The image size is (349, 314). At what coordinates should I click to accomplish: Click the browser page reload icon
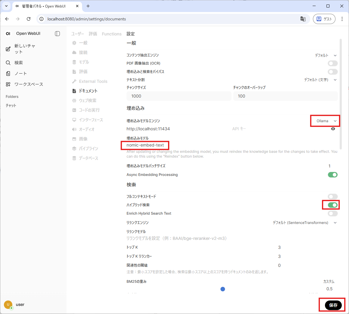(29, 19)
